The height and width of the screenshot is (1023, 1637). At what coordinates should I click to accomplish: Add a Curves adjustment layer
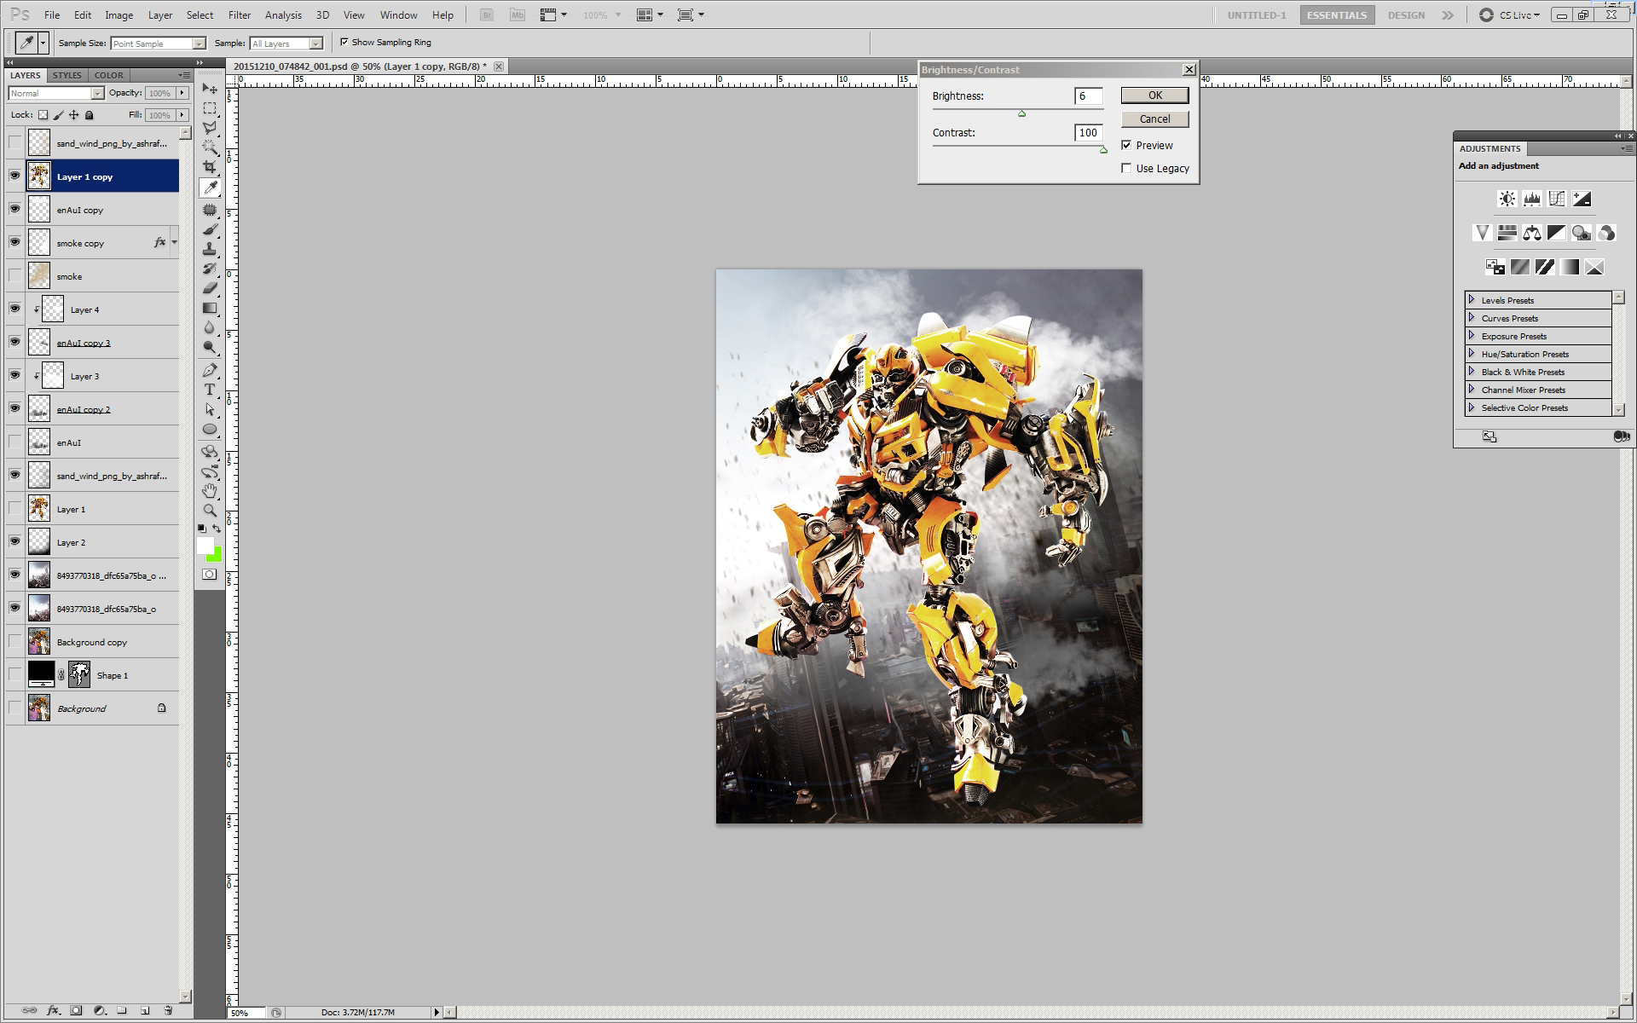pos(1557,199)
